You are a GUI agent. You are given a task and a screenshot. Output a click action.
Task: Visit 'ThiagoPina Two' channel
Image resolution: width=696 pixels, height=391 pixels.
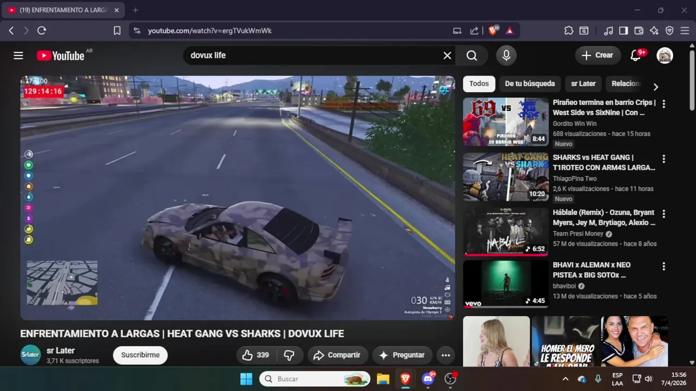(575, 179)
